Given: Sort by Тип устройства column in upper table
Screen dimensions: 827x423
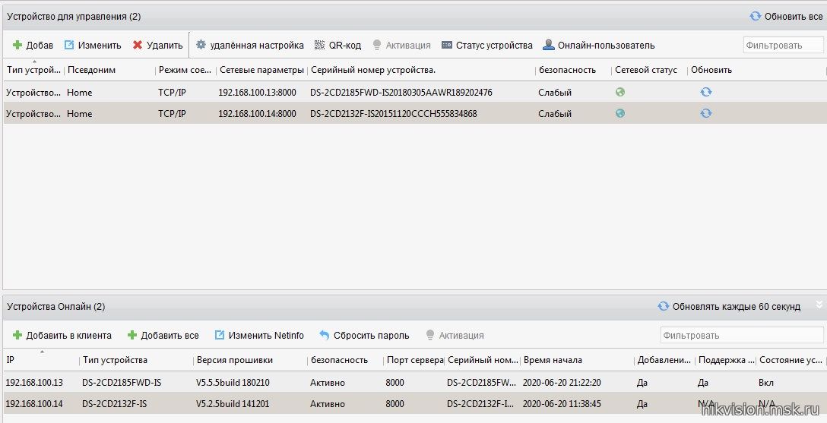Looking at the screenshot, I should (33, 70).
